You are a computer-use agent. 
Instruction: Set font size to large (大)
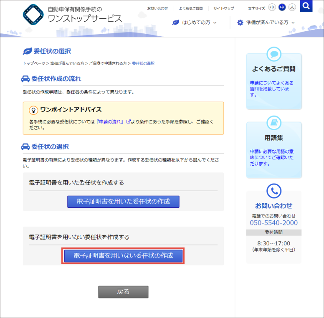click(292, 7)
